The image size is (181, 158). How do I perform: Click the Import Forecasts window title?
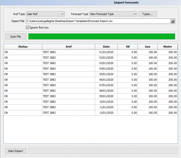(126, 2)
